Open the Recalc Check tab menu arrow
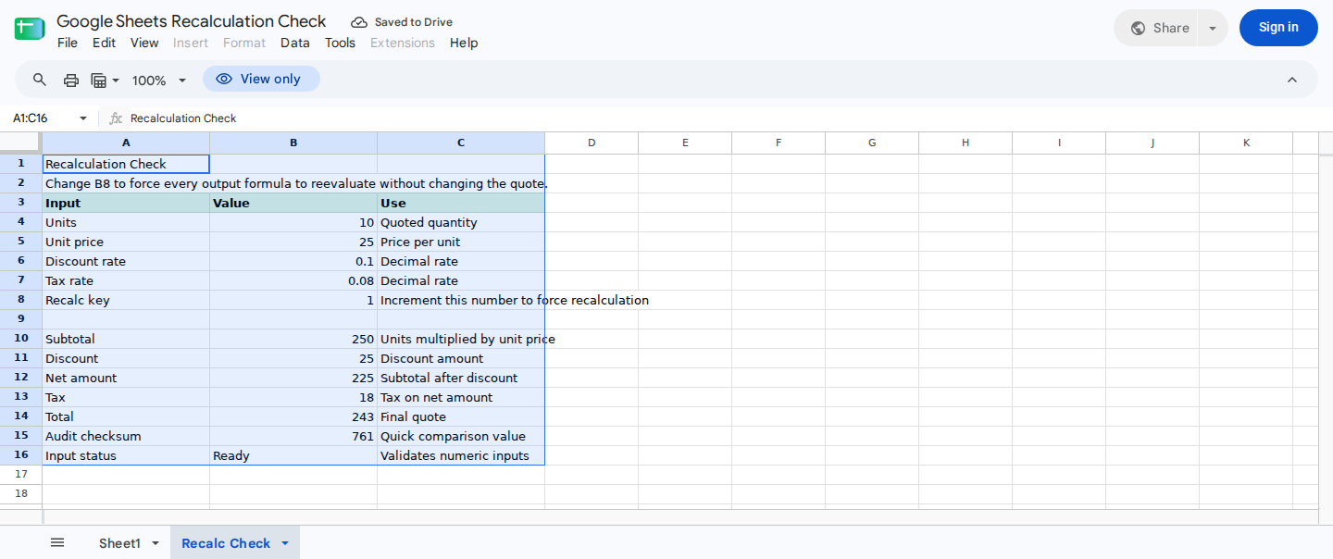This screenshot has width=1333, height=559. [285, 543]
